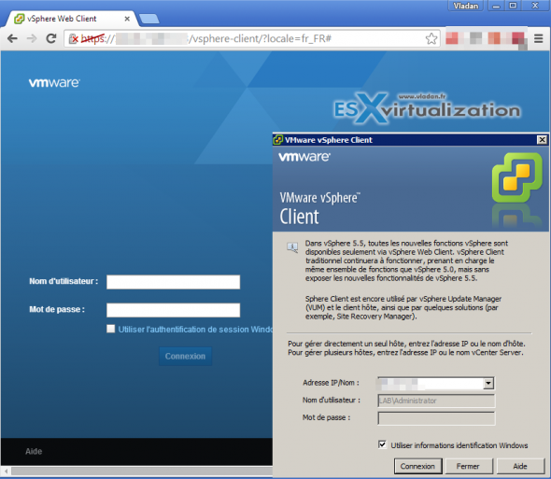The height and width of the screenshot is (479, 551).
Task: Click the dialog's Mot de passe field
Action: click(x=436, y=418)
